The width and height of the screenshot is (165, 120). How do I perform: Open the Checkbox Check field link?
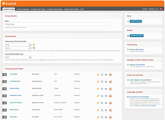coord(16,95)
